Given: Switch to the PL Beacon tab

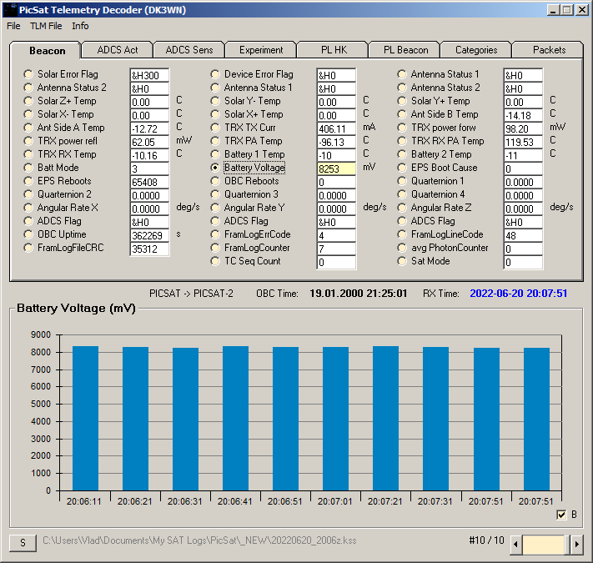Looking at the screenshot, I should pos(405,50).
